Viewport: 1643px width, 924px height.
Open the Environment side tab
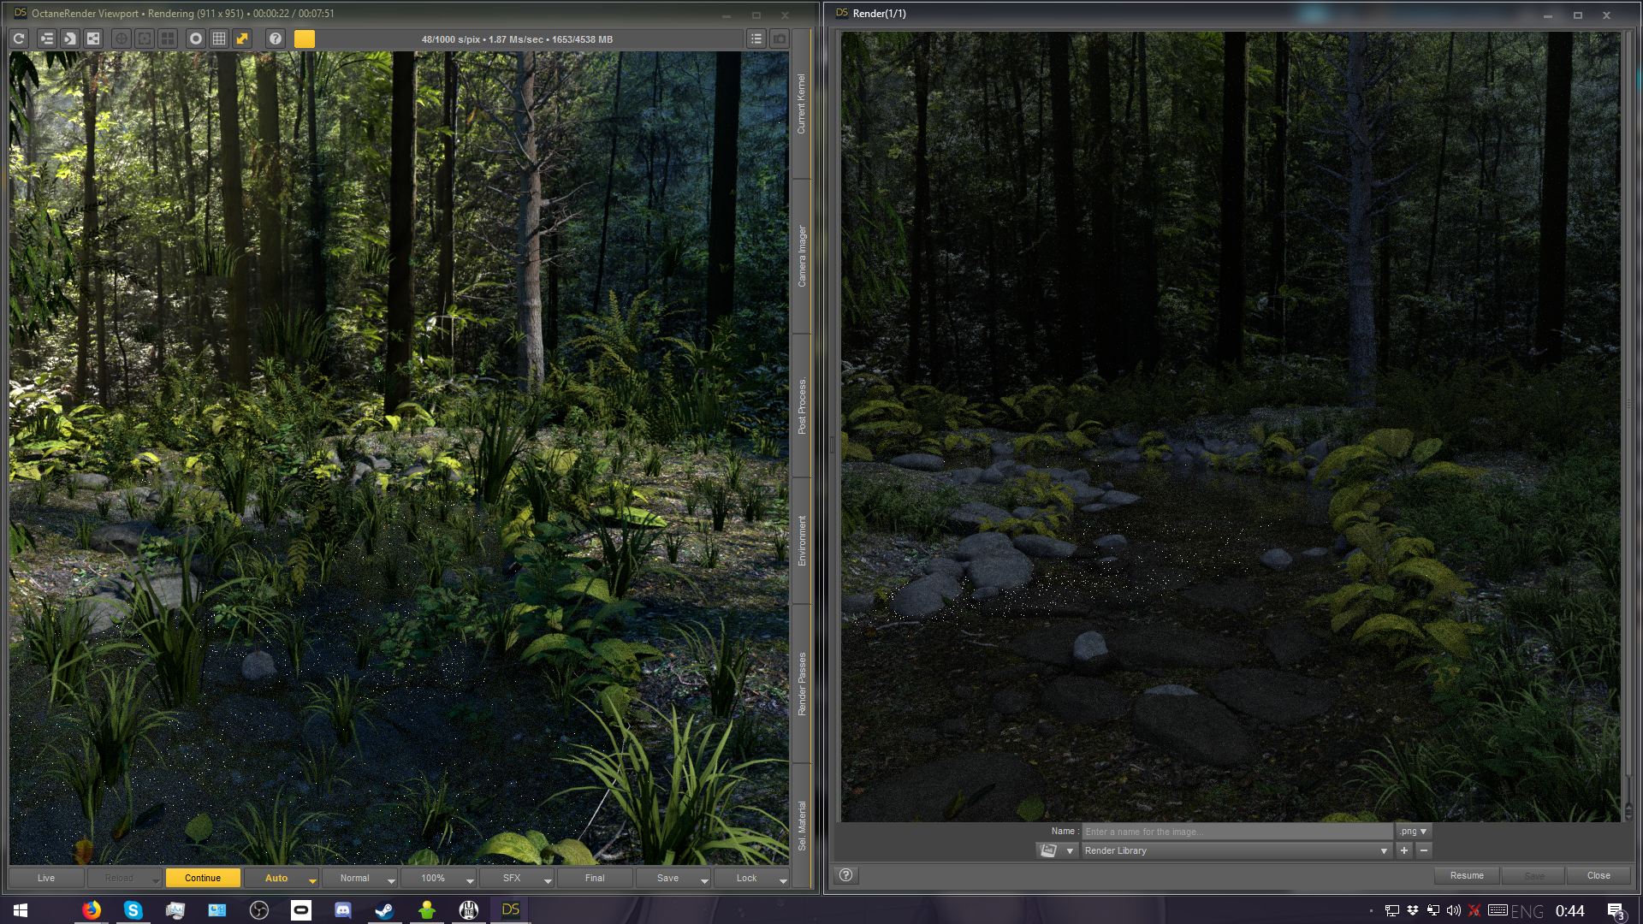[x=802, y=540]
